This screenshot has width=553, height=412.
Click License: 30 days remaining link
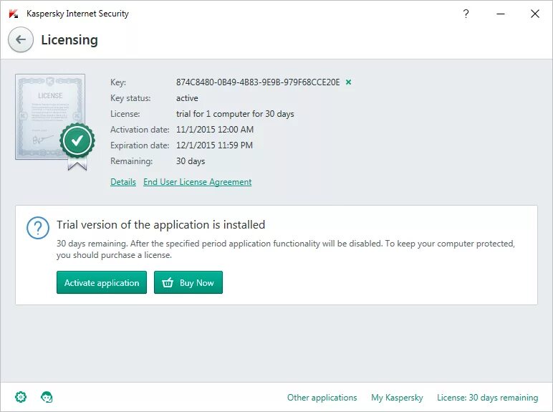pos(488,398)
